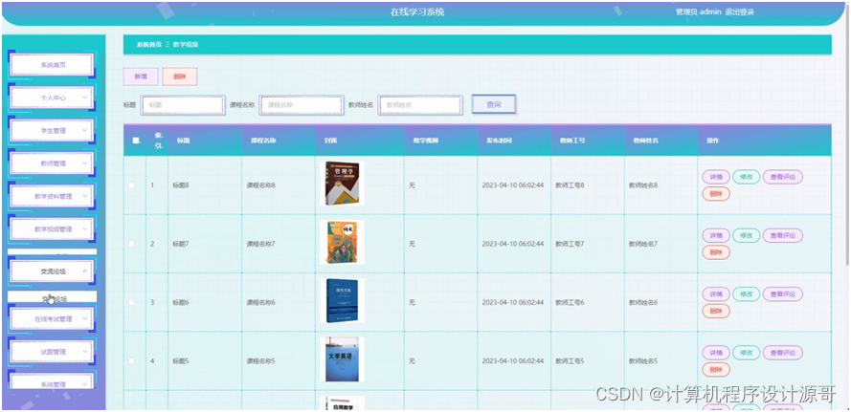Click the 查询 search button
Screen dimensions: 851x412
(x=494, y=104)
